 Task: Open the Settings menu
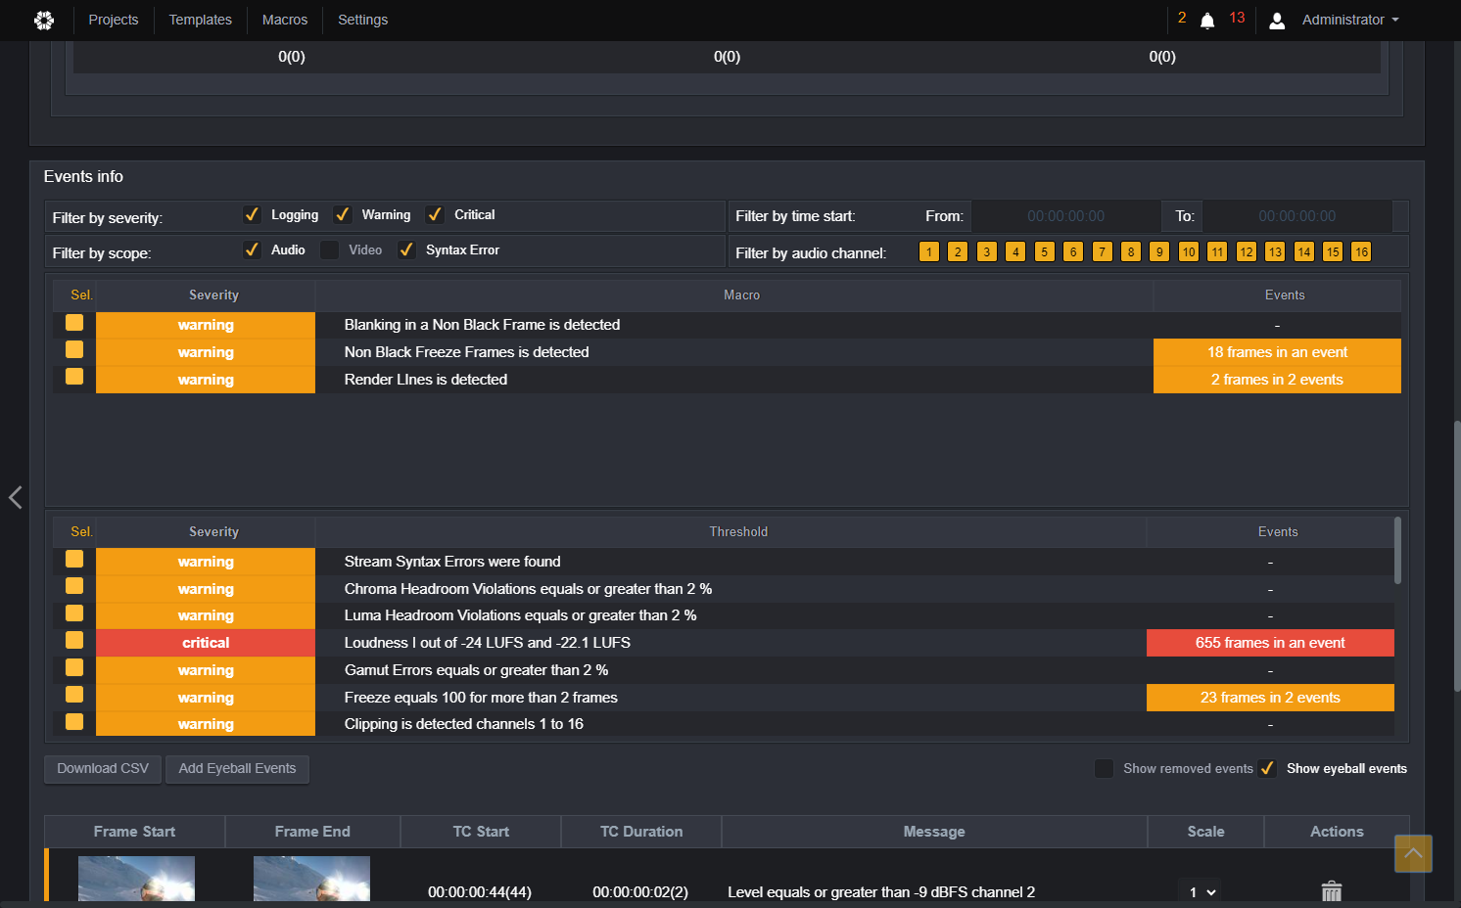click(x=363, y=20)
